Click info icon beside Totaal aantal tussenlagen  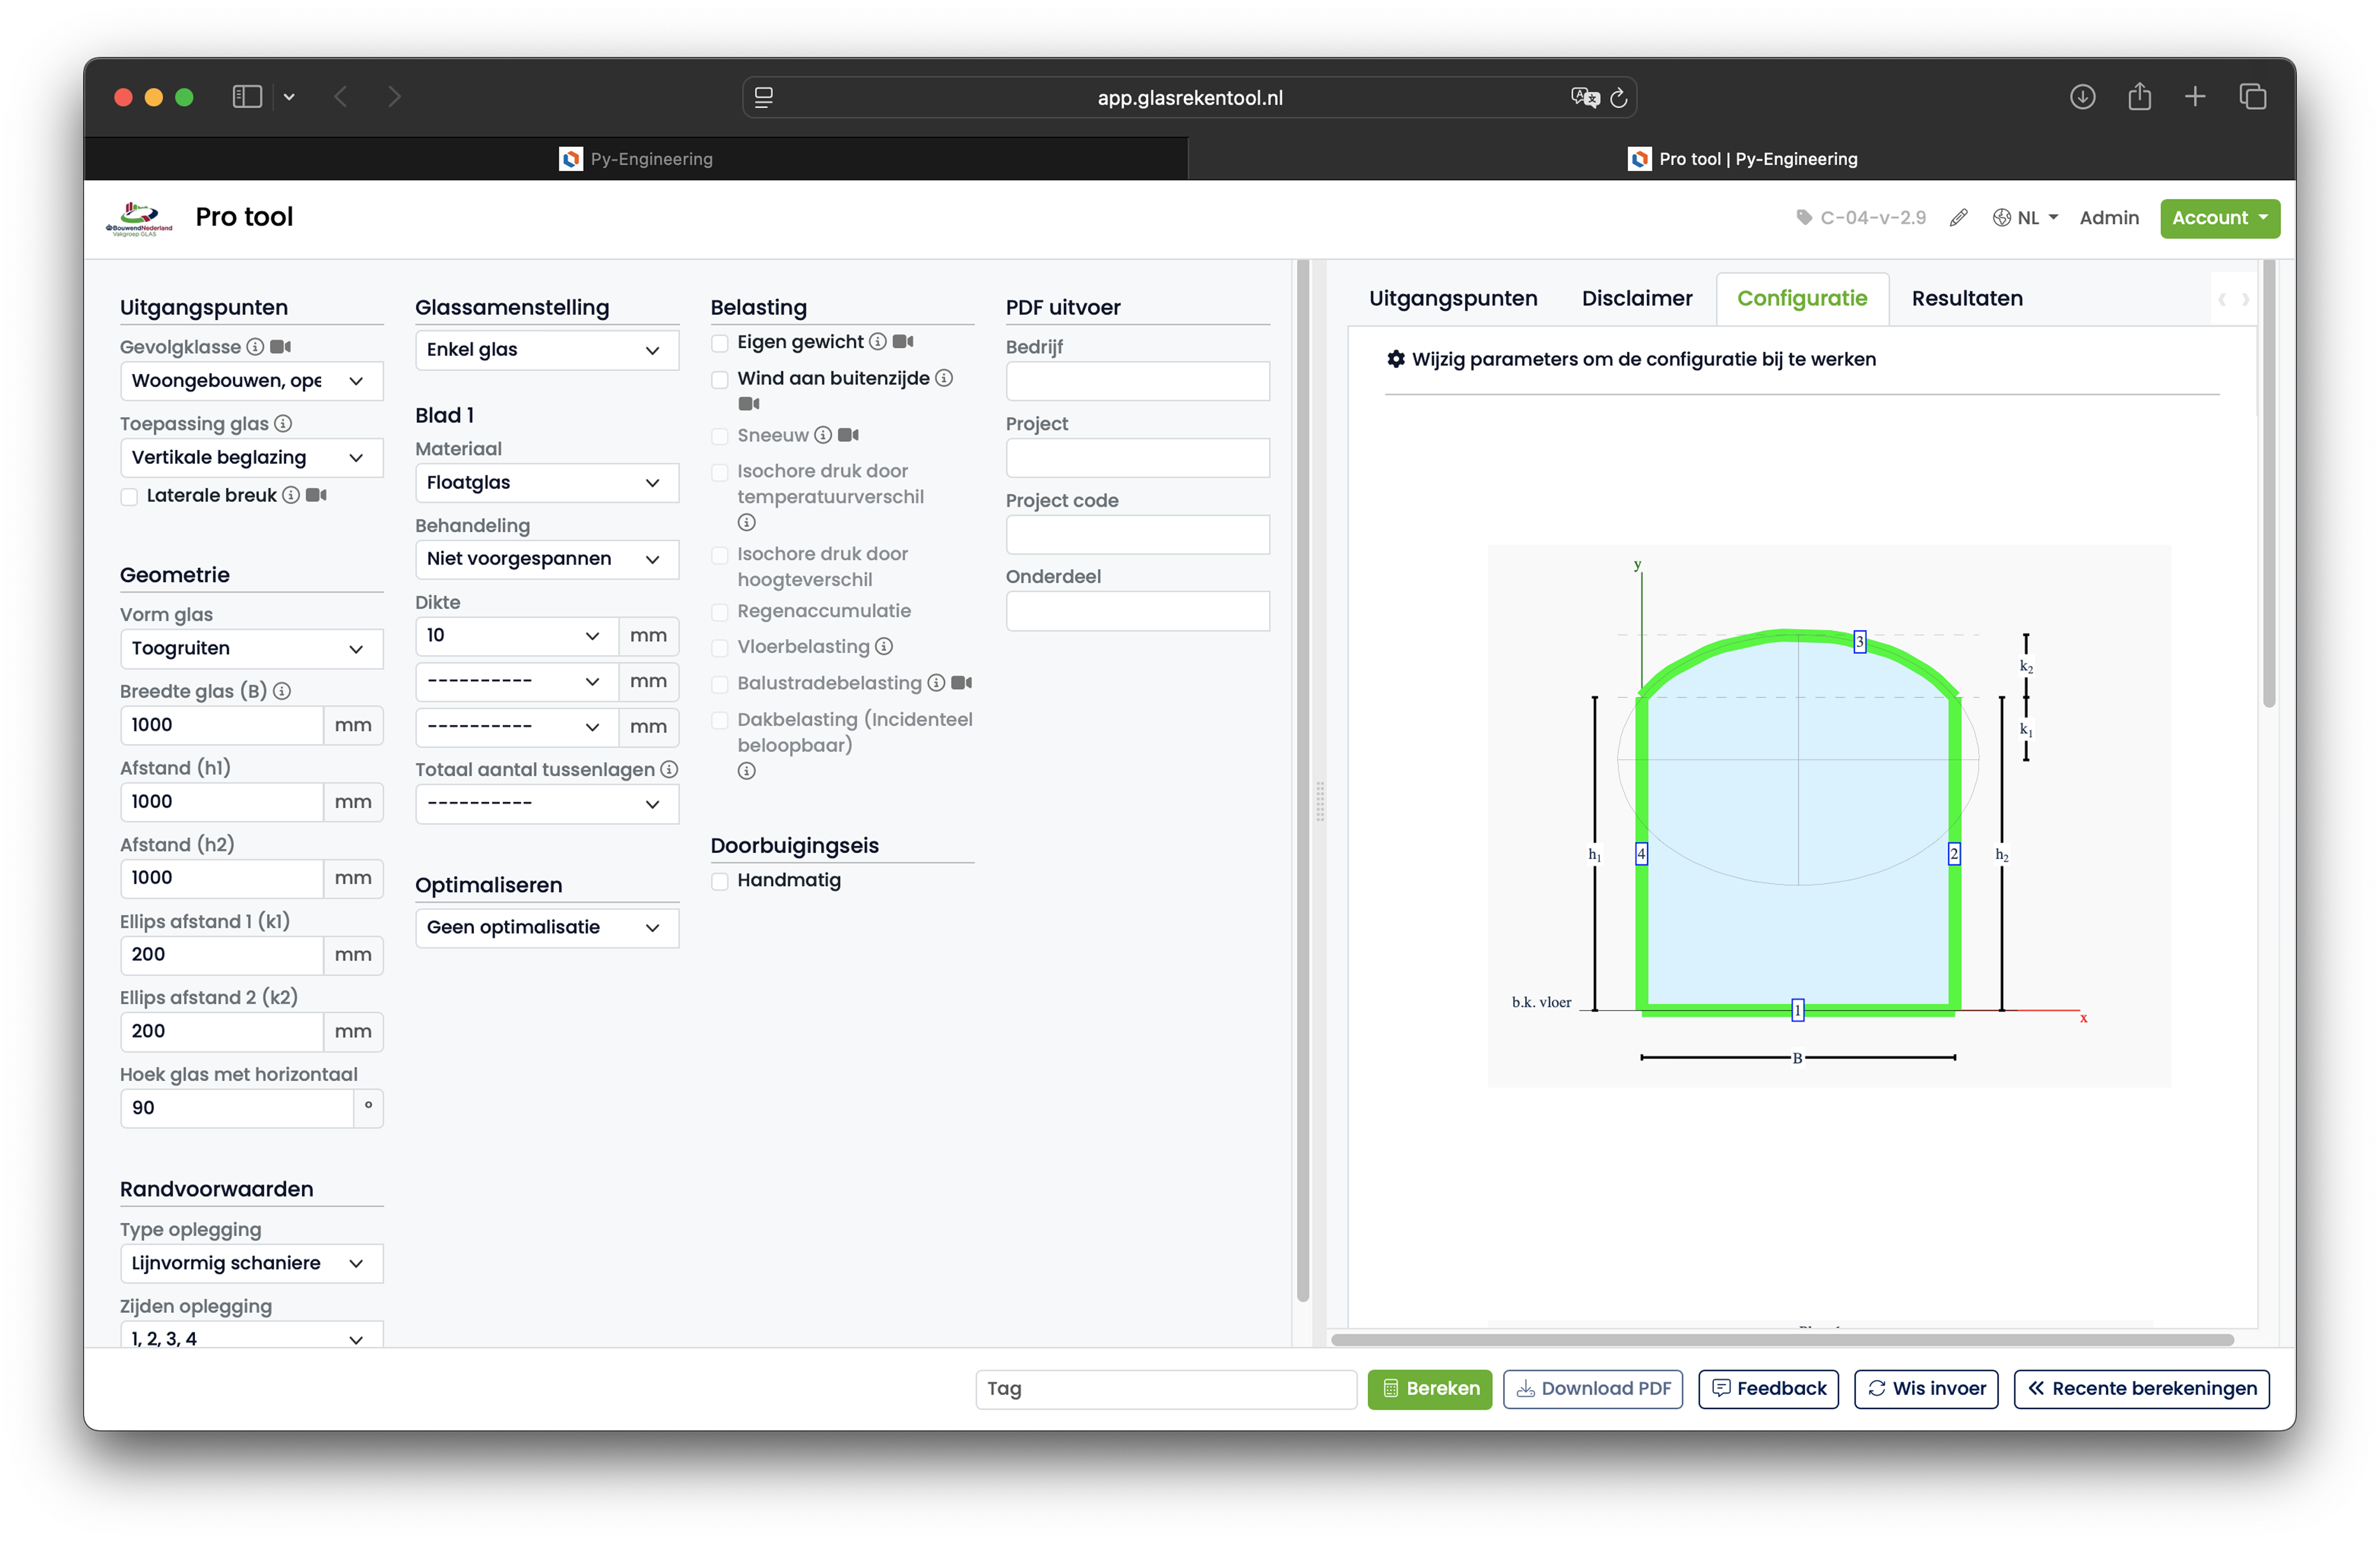pos(669,769)
